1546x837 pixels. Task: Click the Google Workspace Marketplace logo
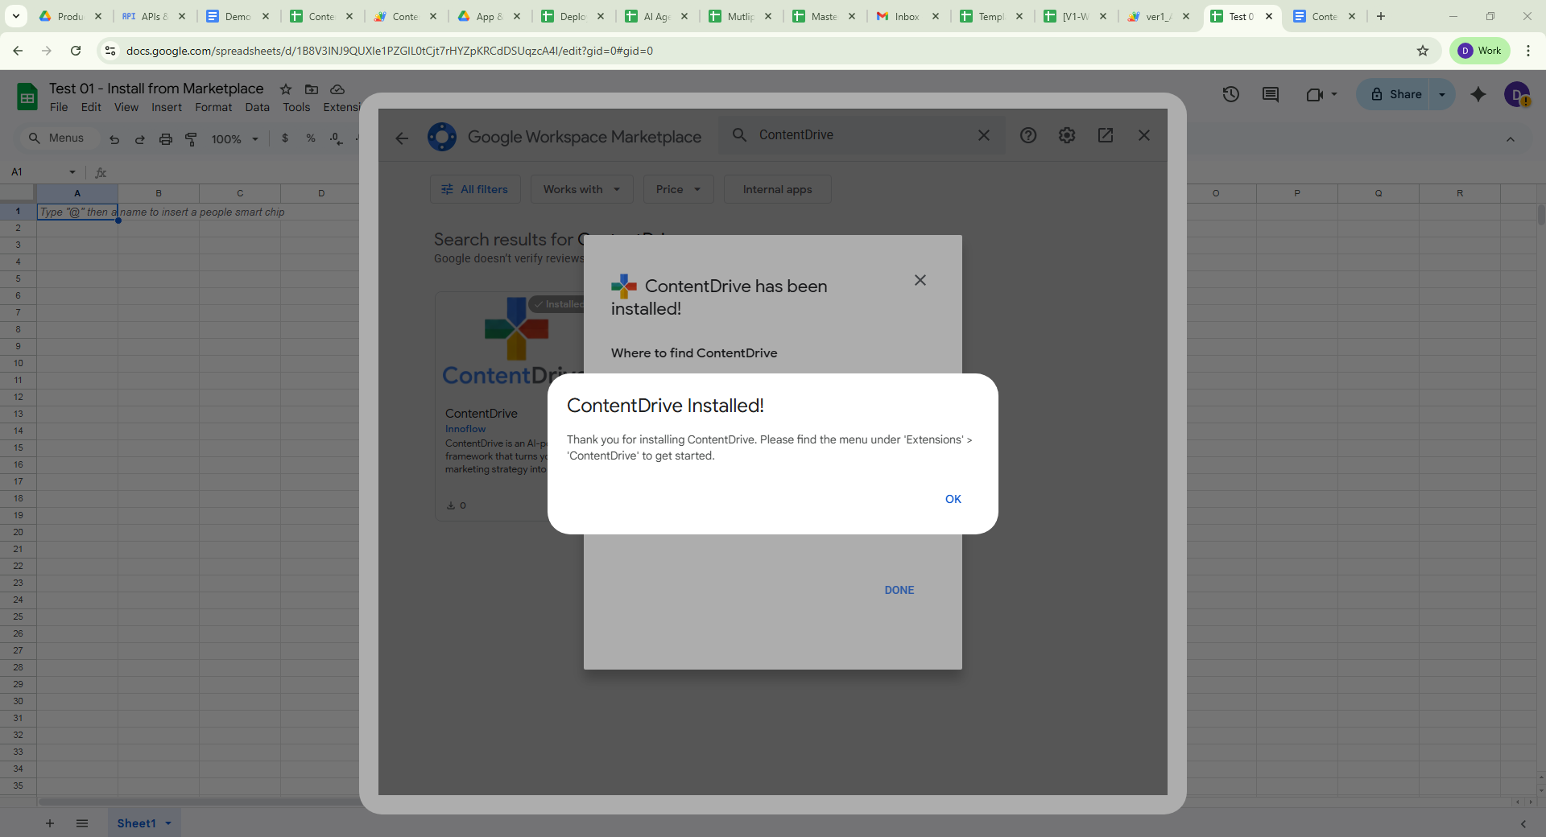[x=442, y=137]
